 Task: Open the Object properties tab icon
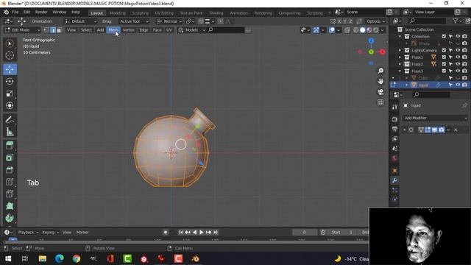pos(394,171)
